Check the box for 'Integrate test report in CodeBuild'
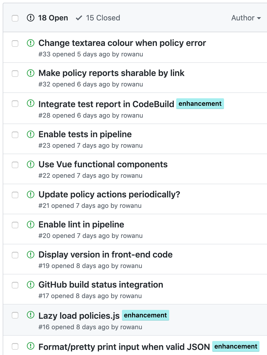 click(15, 104)
